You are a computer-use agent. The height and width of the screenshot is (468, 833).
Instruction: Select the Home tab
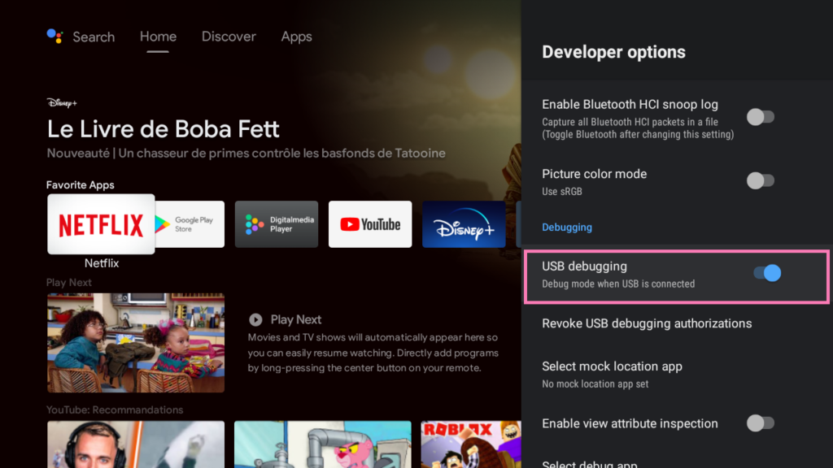click(x=158, y=37)
